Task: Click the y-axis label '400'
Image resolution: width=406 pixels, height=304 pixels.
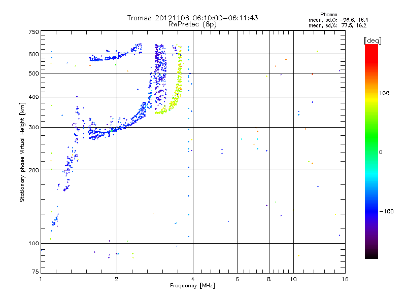Action: [x=33, y=97]
